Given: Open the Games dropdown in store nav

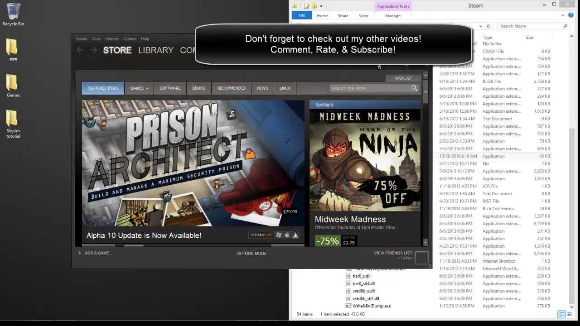Looking at the screenshot, I should point(139,88).
